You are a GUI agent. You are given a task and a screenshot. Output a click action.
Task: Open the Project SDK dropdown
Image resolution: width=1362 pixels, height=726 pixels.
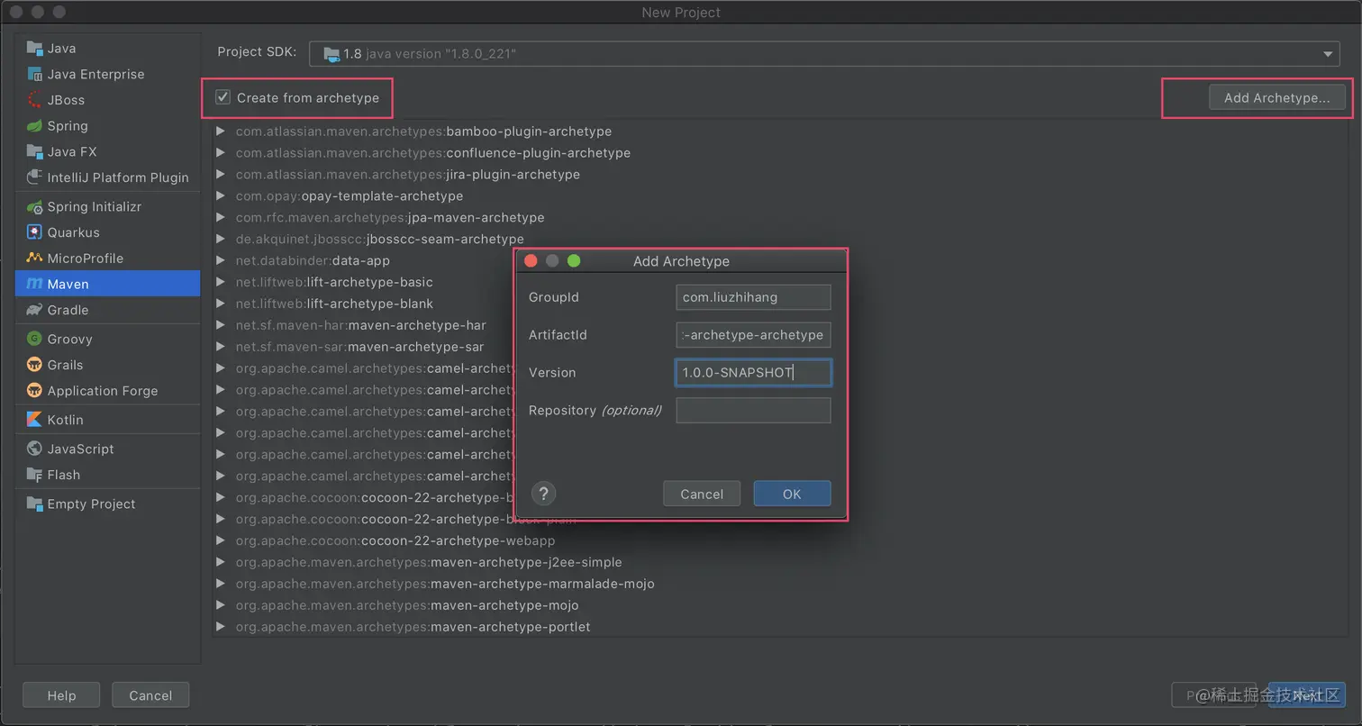1329,53
